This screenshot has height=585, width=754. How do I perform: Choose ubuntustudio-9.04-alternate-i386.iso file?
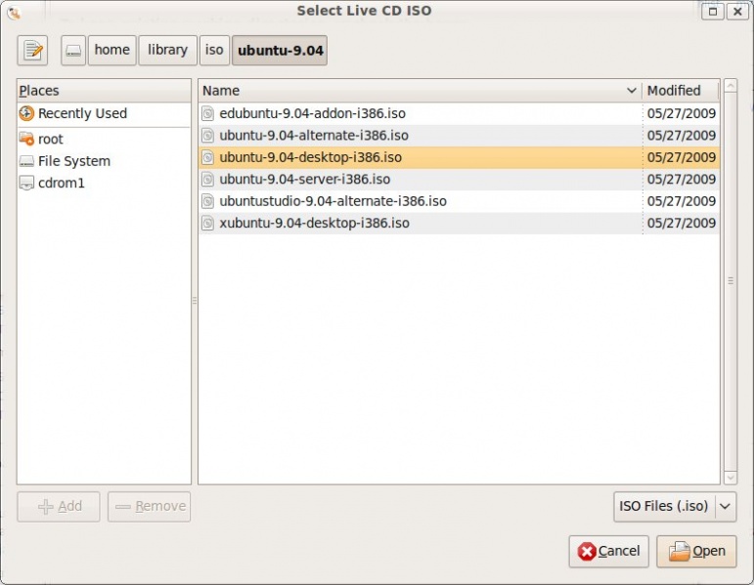(333, 201)
